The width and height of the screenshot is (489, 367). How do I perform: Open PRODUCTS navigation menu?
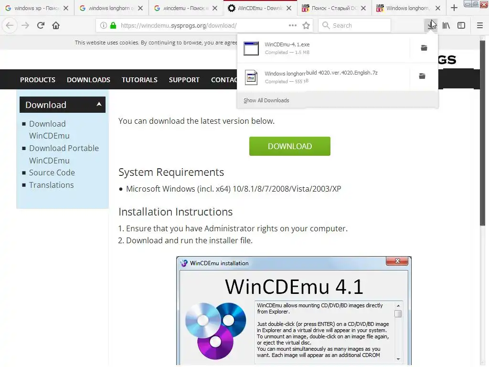pyautogui.click(x=38, y=80)
